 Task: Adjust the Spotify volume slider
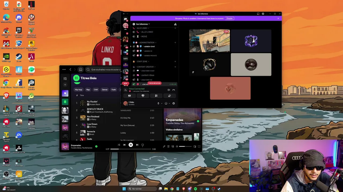pos(185,146)
